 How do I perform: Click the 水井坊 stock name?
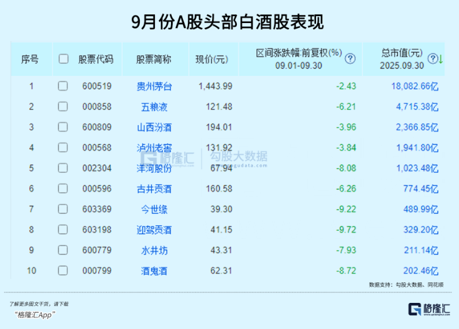point(154,251)
